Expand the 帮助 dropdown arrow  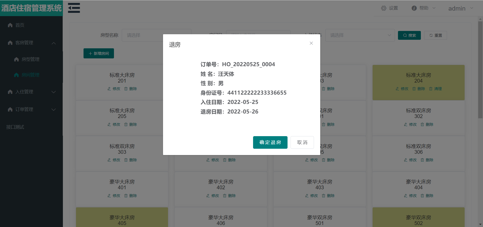[434, 8]
